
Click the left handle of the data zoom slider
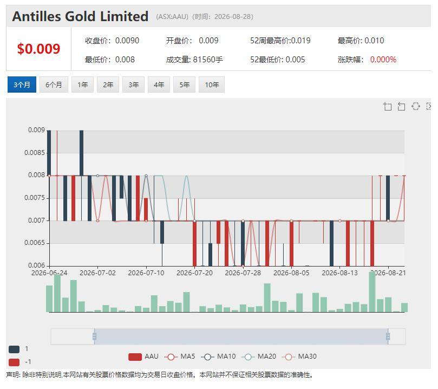pyautogui.click(x=94, y=336)
